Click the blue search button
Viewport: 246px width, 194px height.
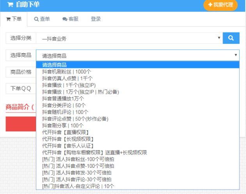[x=231, y=38]
